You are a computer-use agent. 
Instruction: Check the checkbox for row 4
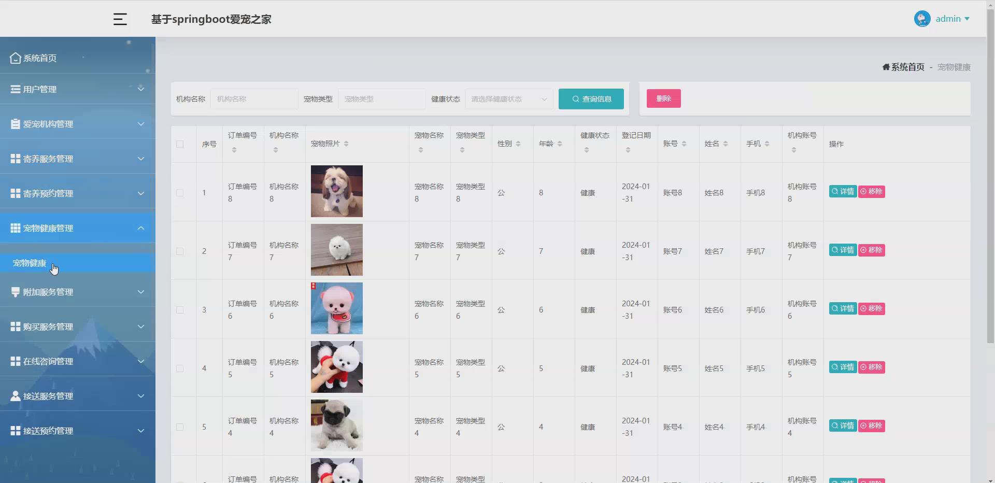coord(180,368)
